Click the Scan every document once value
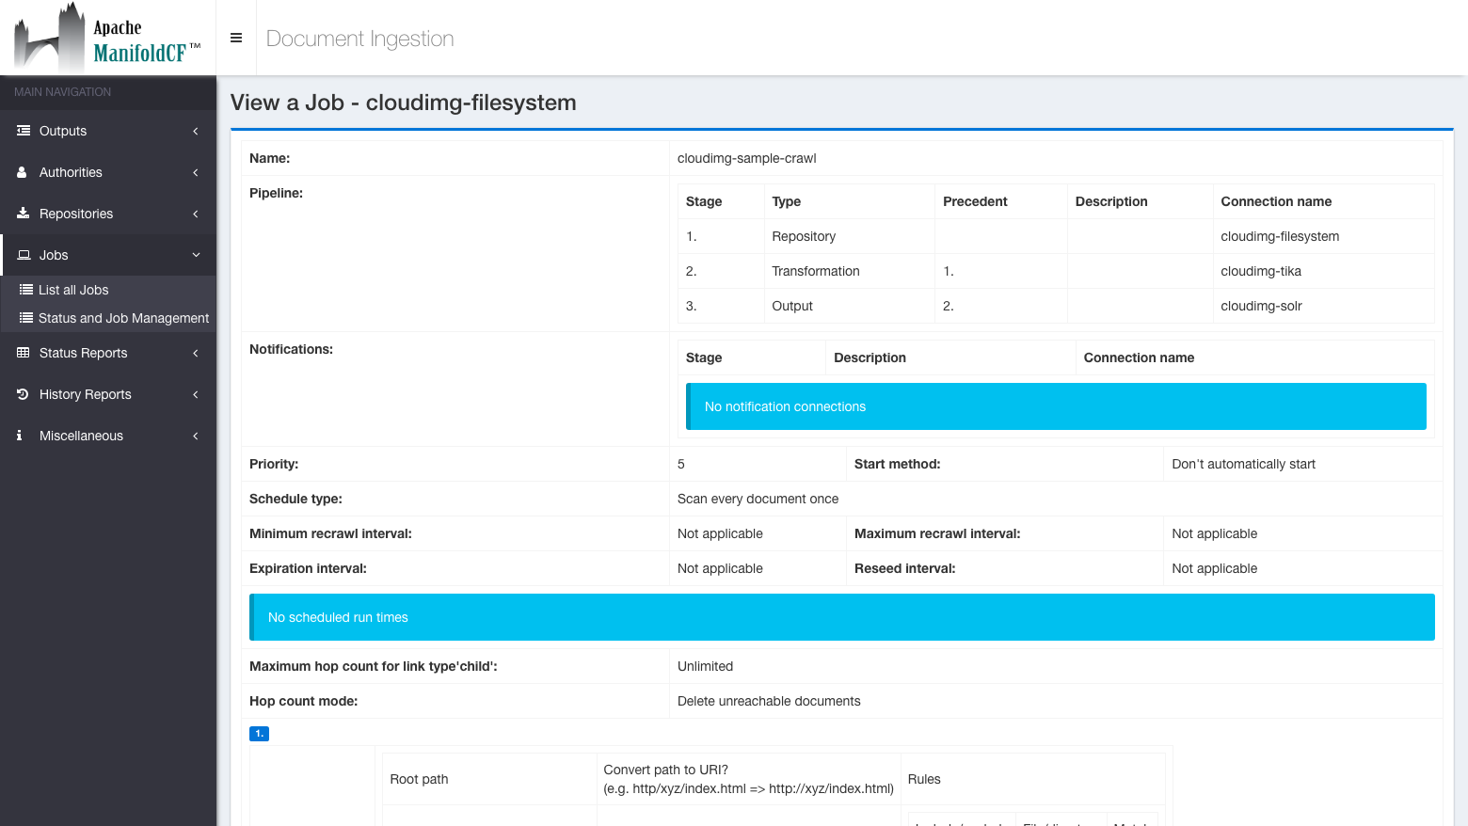The width and height of the screenshot is (1468, 826). pyautogui.click(x=758, y=499)
